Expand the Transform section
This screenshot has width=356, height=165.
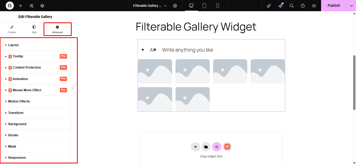tap(35, 113)
